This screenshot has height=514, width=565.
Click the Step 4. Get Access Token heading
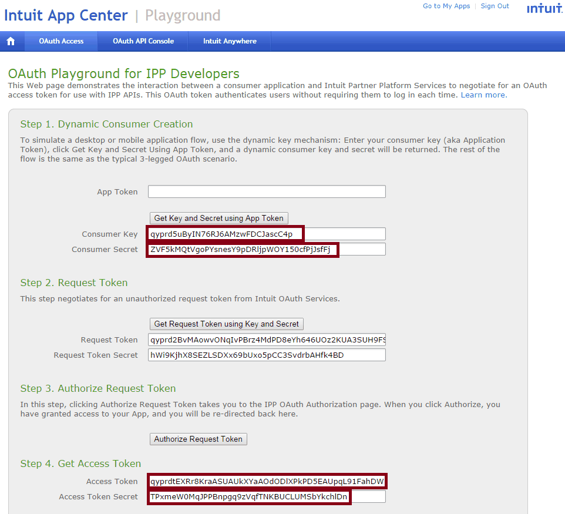[x=80, y=463]
